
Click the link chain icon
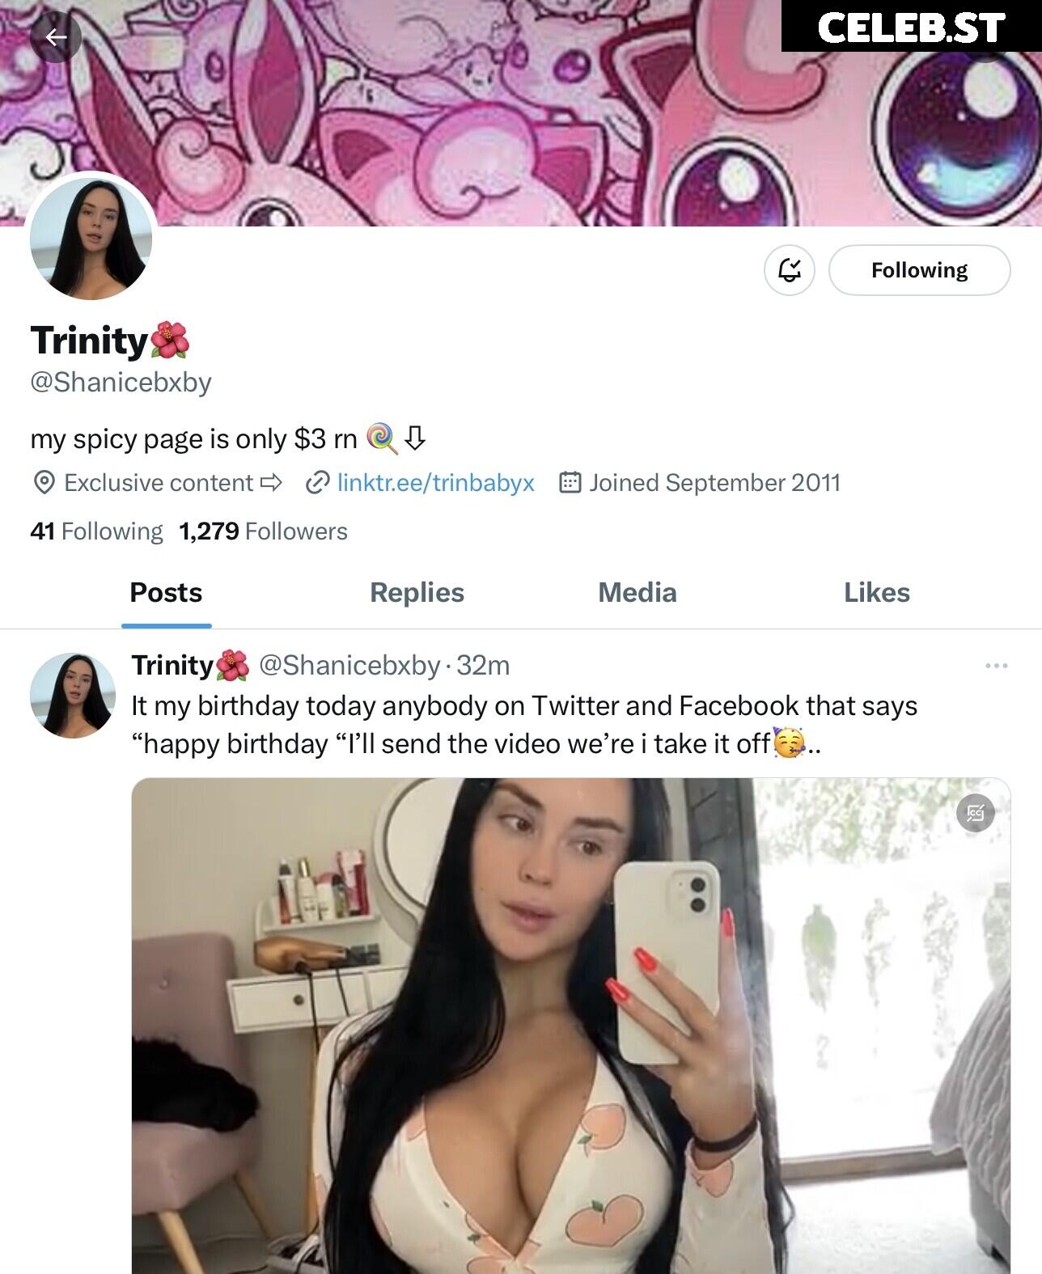click(x=317, y=483)
